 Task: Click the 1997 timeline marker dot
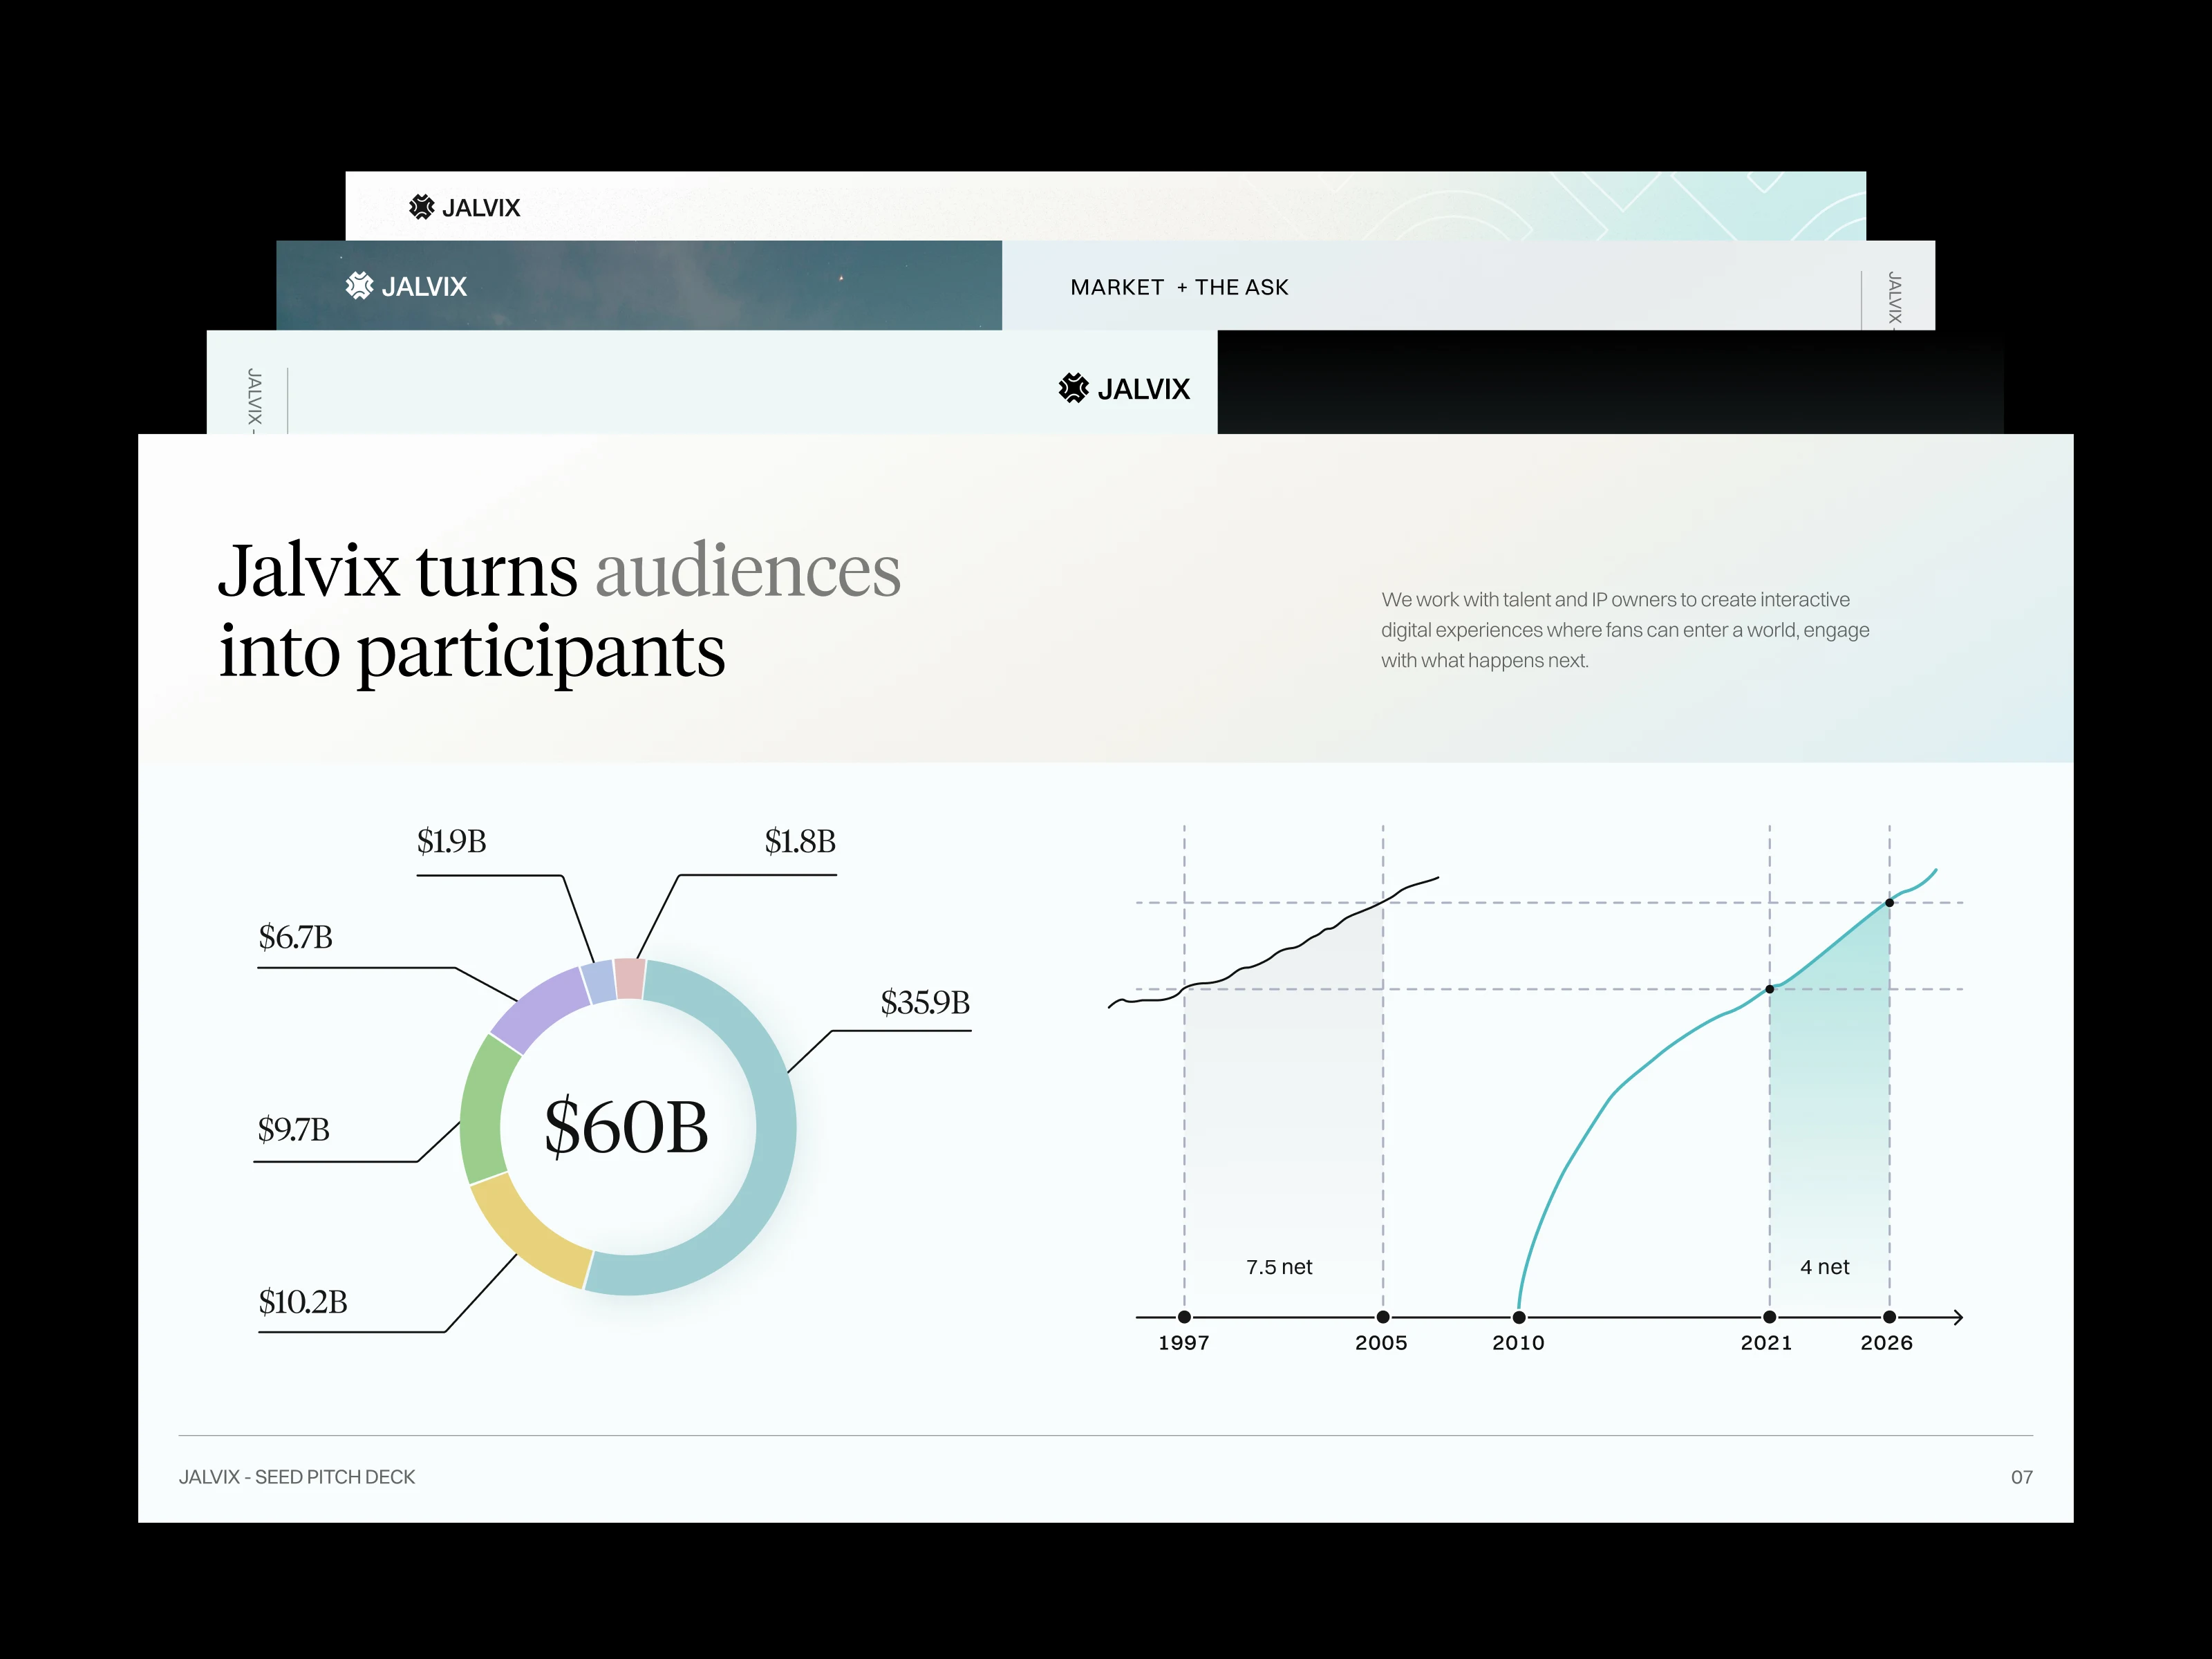(1184, 1317)
